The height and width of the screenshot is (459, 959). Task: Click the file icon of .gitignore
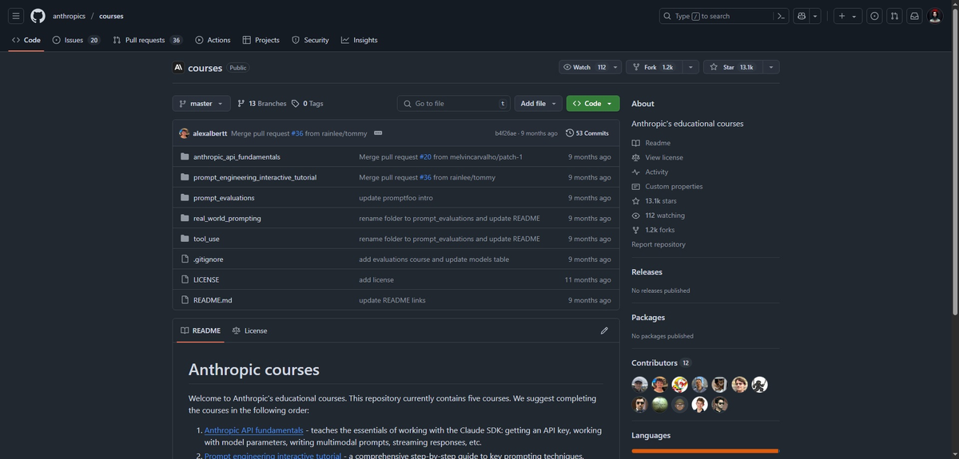point(185,259)
